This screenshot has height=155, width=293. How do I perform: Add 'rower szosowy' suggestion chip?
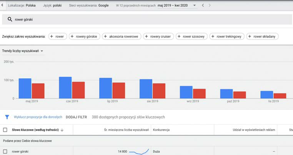click(x=191, y=36)
